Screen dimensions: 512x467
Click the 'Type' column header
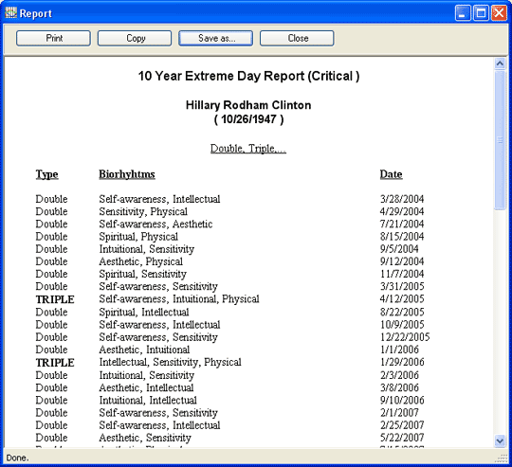(x=47, y=174)
